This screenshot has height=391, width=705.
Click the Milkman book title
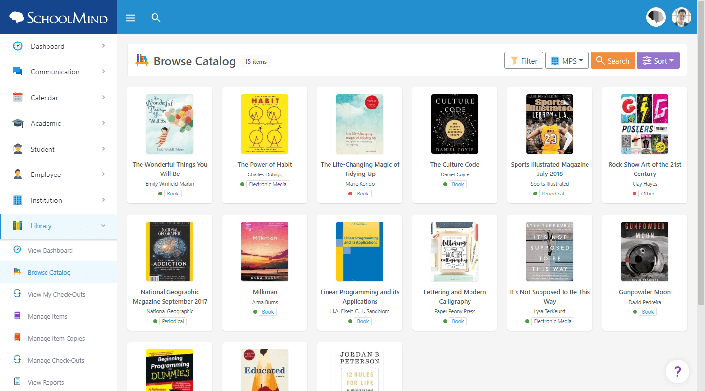[265, 292]
